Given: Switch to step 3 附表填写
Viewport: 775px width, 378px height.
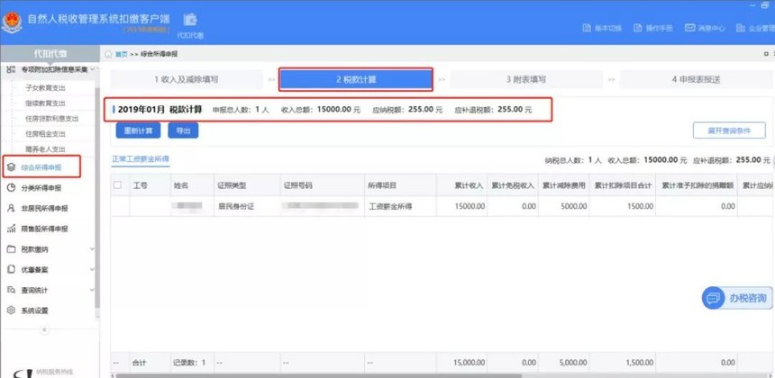Looking at the screenshot, I should tap(525, 79).
